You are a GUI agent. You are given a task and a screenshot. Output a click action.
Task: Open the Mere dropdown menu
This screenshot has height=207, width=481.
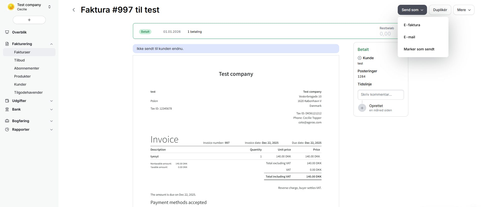pos(464,10)
